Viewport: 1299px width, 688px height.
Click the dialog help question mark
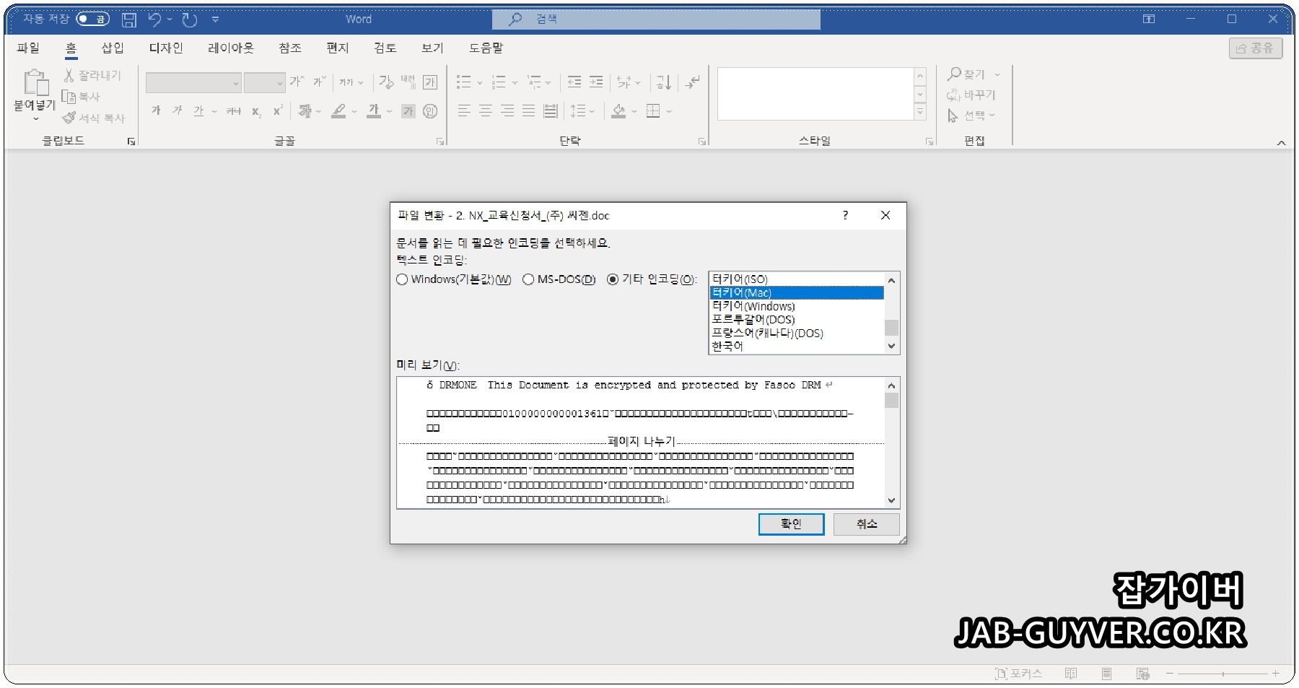click(x=845, y=215)
